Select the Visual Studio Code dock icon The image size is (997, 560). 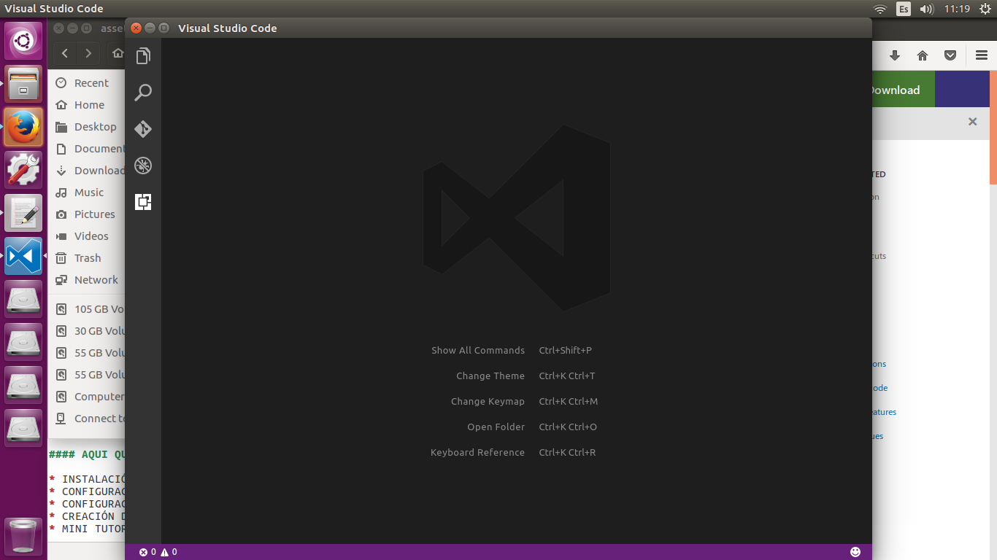23,256
